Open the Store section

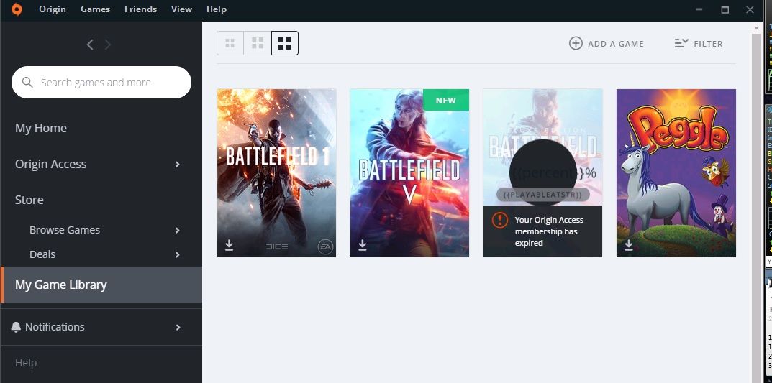pyautogui.click(x=29, y=200)
